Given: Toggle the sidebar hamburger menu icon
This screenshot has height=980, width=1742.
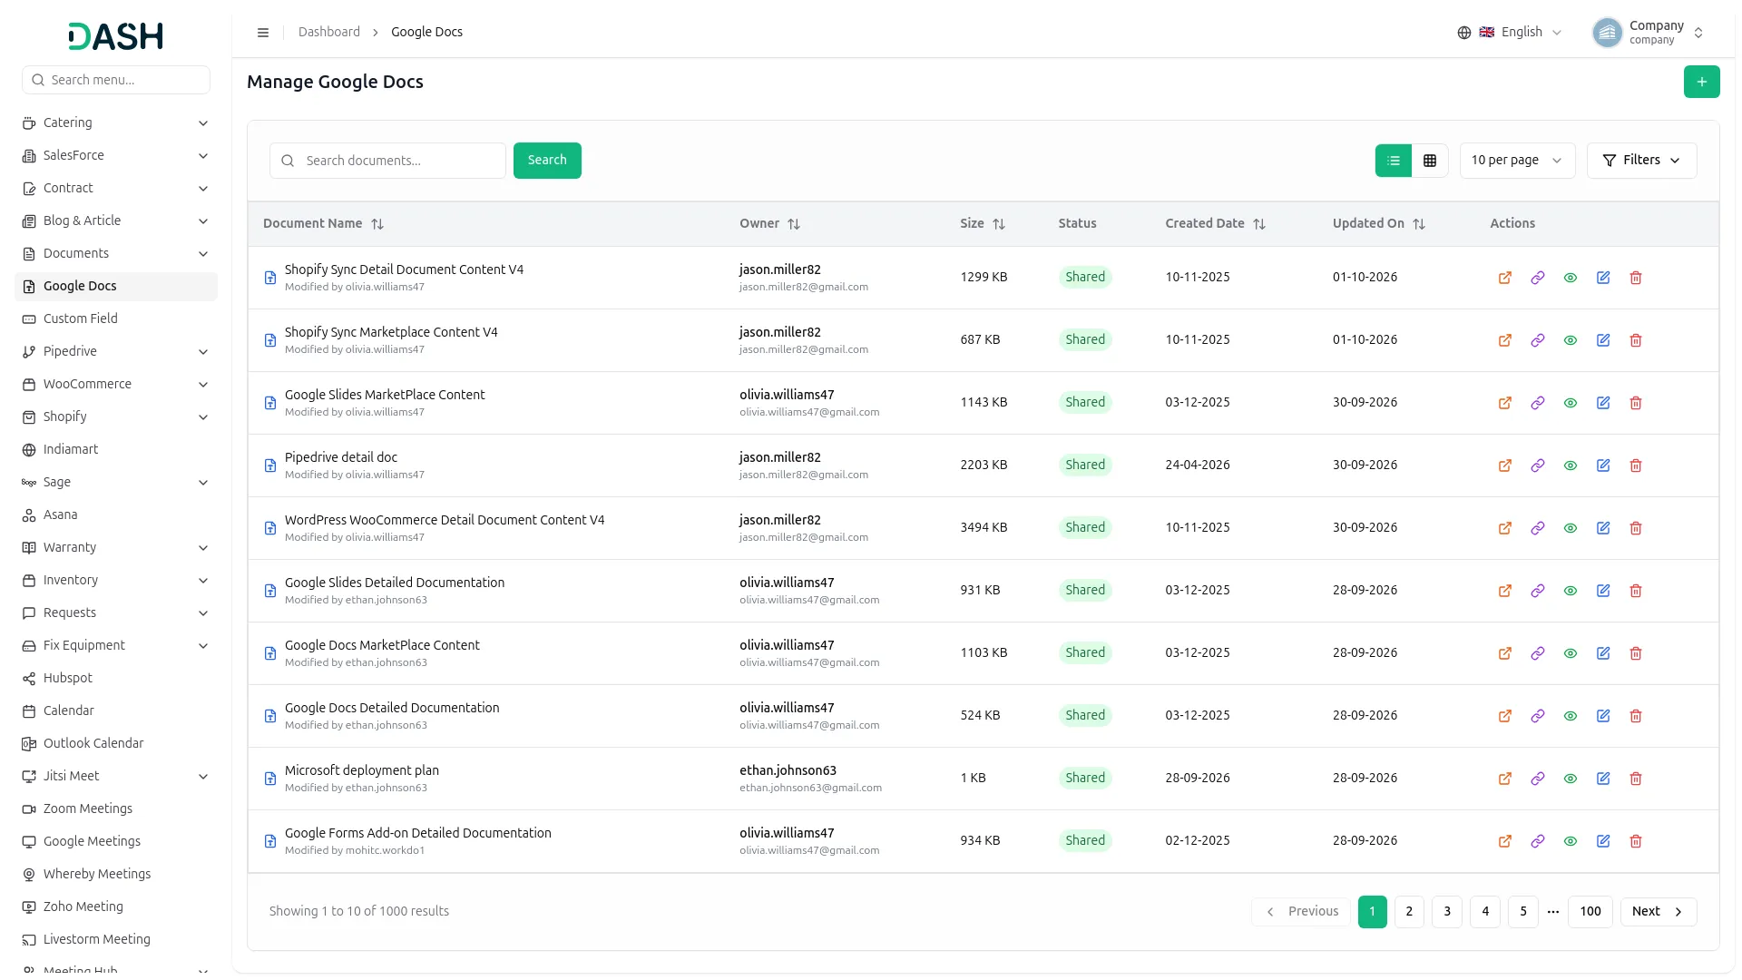Looking at the screenshot, I should pyautogui.click(x=263, y=33).
